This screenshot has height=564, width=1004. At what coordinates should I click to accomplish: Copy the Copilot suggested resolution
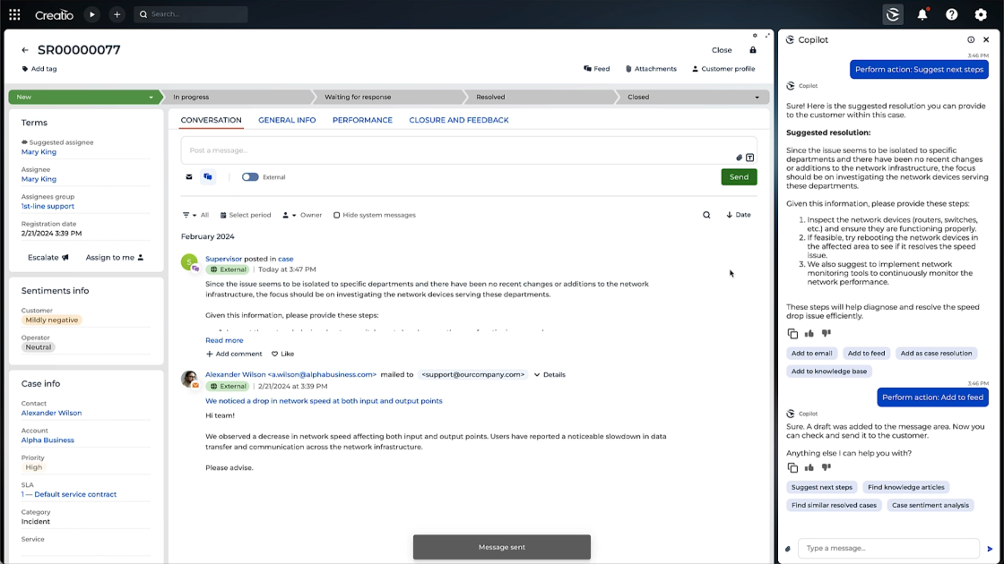tap(792, 333)
